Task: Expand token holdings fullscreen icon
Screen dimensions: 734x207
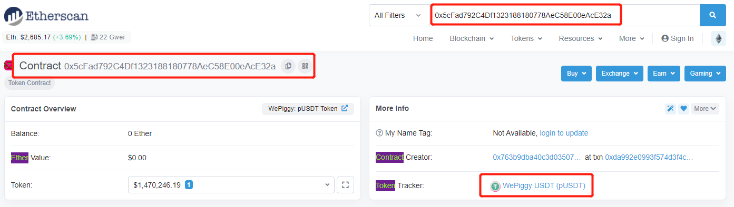Action: 345,185
